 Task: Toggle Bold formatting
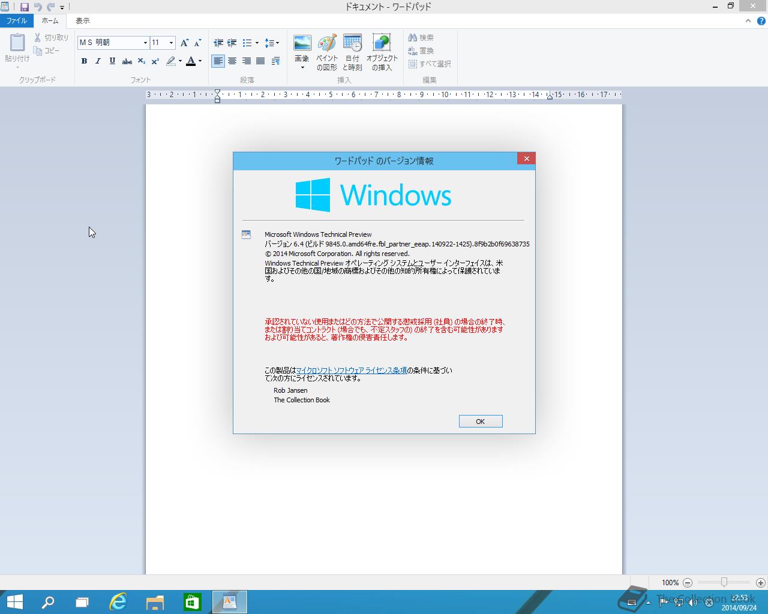(x=84, y=61)
